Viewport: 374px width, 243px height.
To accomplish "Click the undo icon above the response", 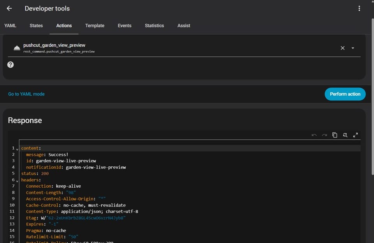I will 314,135.
